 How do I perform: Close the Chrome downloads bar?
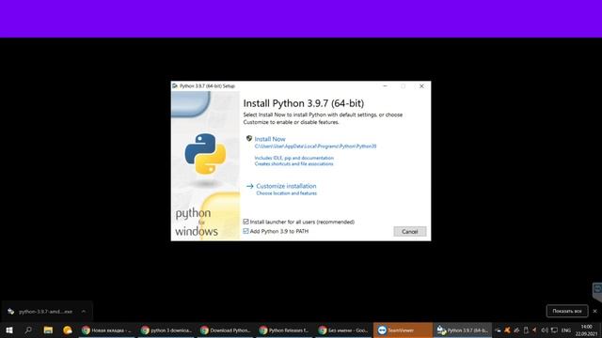tap(595, 311)
